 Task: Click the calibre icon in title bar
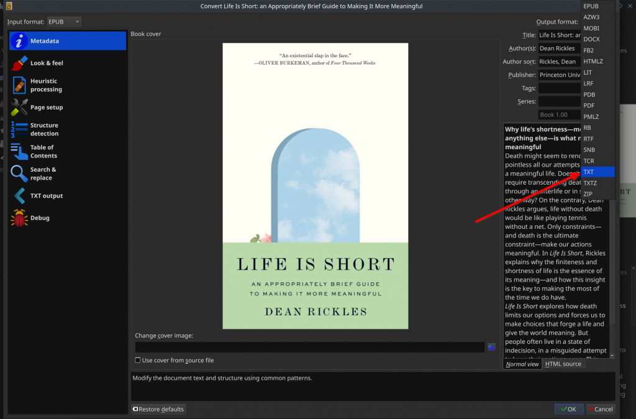click(x=9, y=6)
